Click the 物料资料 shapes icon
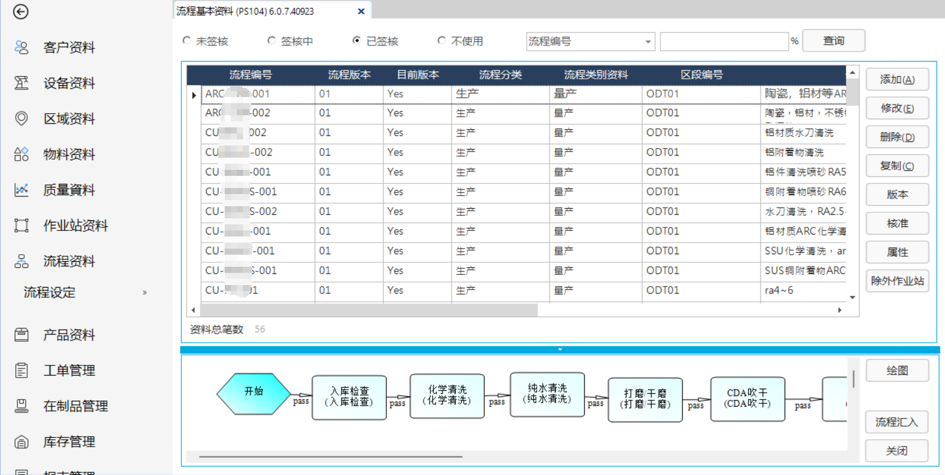The height and width of the screenshot is (475, 945). pyautogui.click(x=21, y=154)
